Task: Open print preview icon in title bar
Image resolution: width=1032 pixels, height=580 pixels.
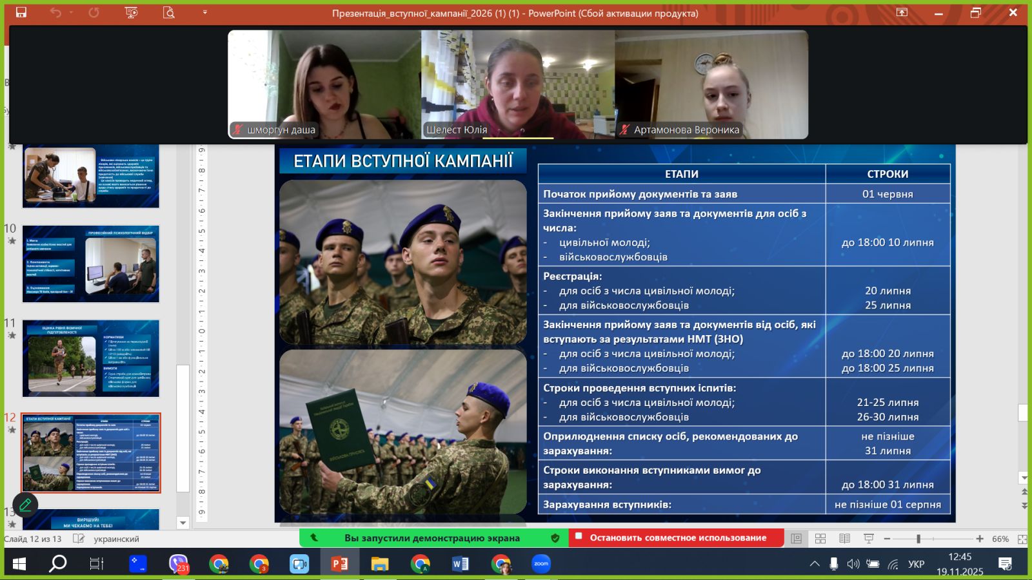Action: click(169, 12)
